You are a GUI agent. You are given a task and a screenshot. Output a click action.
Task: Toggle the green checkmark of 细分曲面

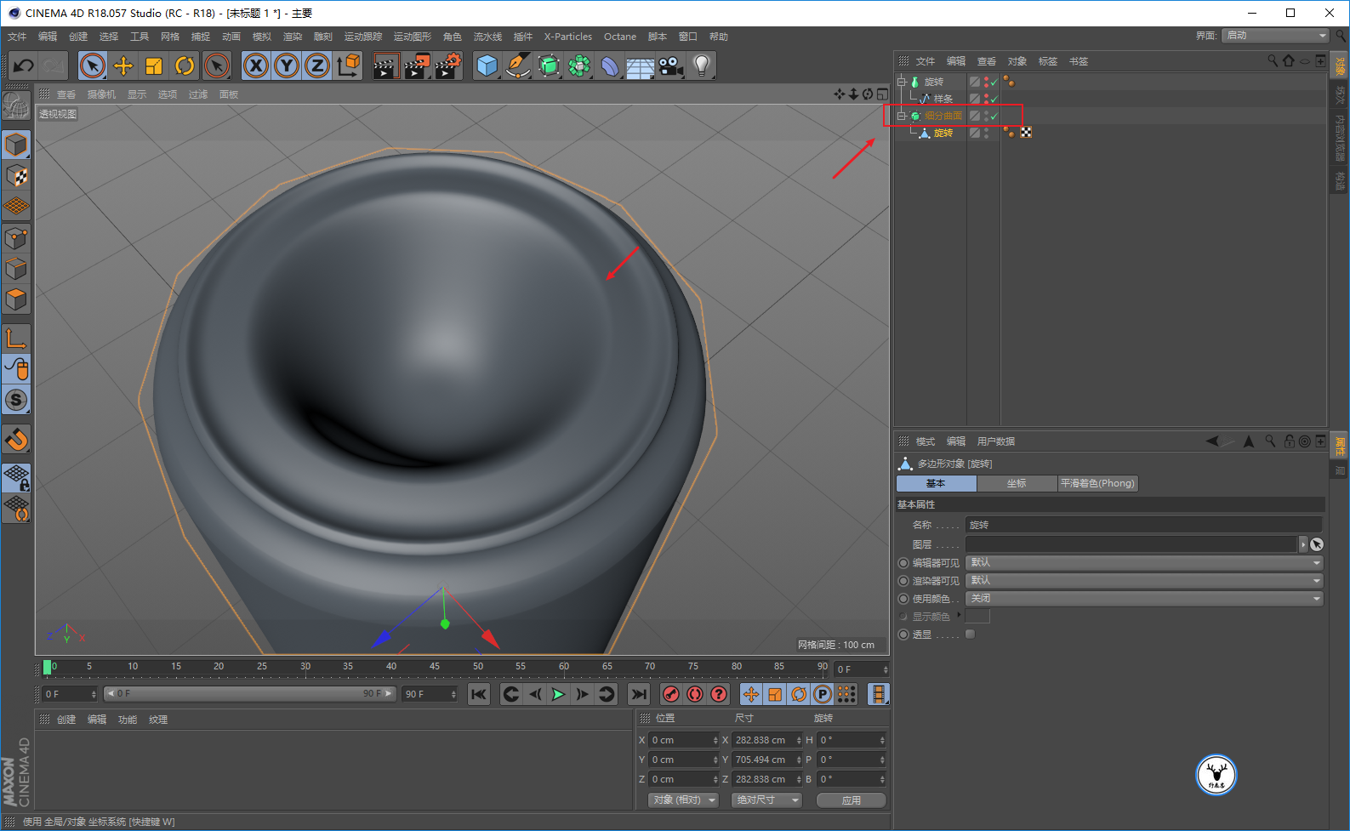994,116
